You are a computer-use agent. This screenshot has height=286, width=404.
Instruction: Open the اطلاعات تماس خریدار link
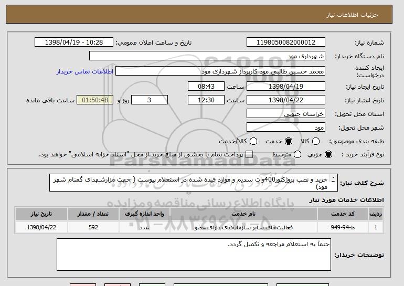[x=85, y=71]
